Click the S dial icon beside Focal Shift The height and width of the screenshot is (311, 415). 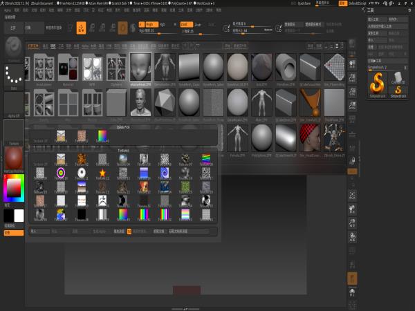pos(227,28)
